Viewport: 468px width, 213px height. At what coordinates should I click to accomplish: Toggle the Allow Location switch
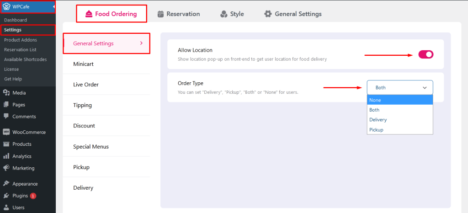[x=425, y=54]
